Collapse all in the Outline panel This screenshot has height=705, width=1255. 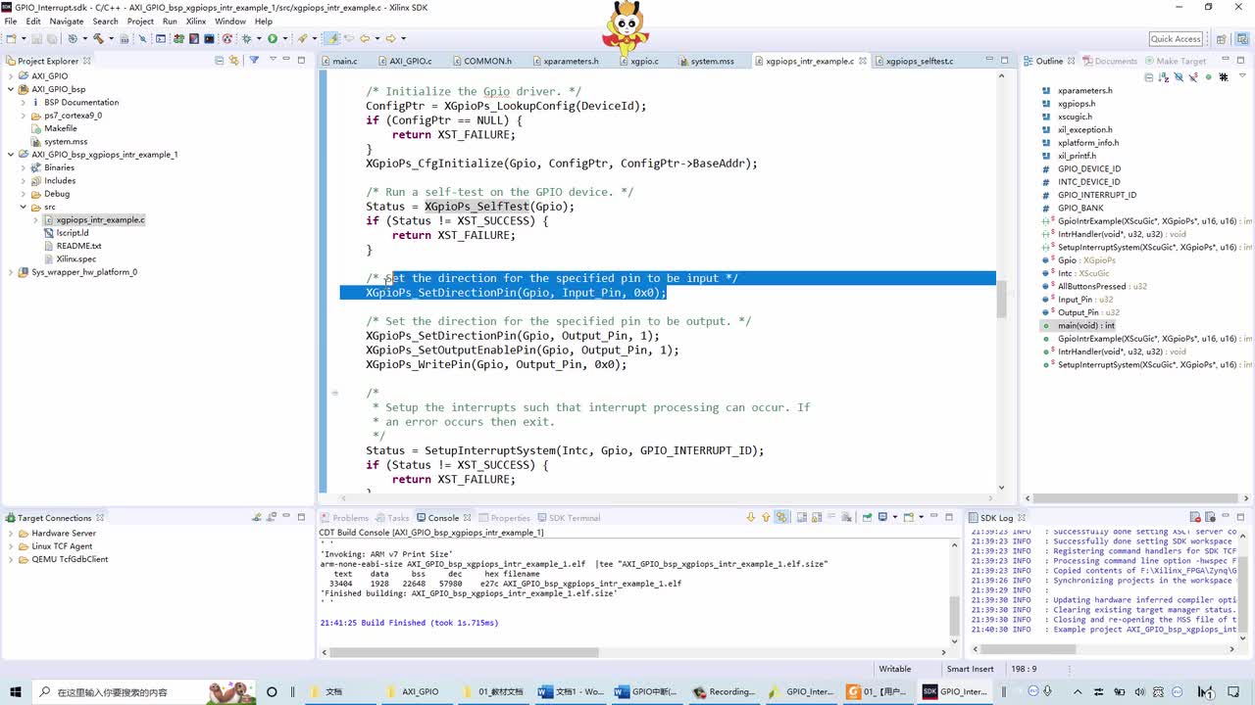click(x=1149, y=76)
